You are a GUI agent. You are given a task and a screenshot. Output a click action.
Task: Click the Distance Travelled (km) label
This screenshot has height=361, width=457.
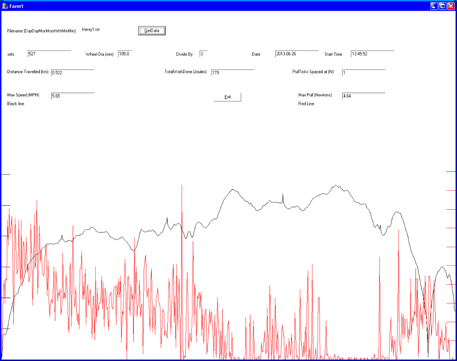[28, 72]
